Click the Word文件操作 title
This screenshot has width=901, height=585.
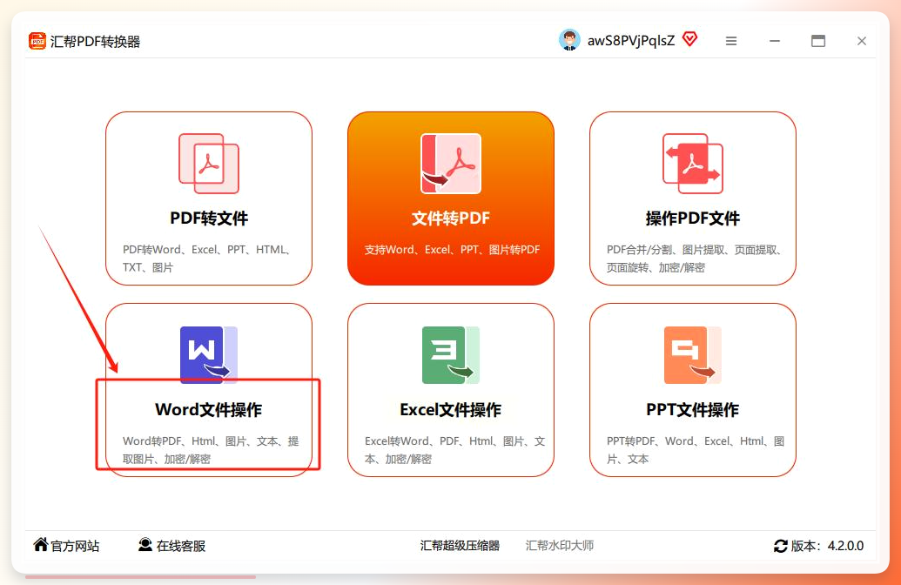click(209, 410)
